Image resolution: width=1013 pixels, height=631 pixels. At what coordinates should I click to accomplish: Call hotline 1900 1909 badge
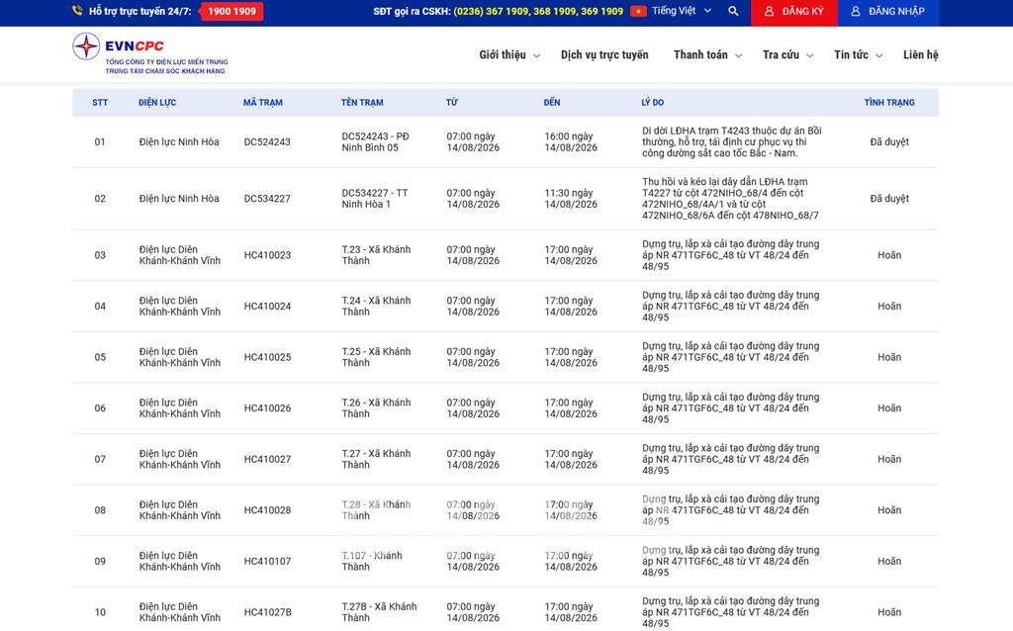pos(231,11)
